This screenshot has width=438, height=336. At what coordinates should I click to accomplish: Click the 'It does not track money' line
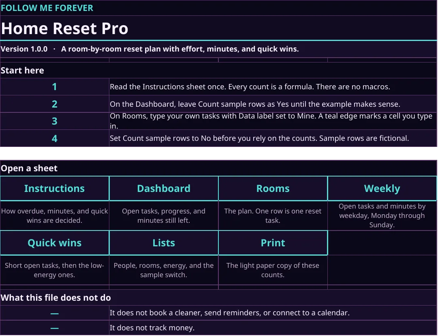pyautogui.click(x=152, y=327)
